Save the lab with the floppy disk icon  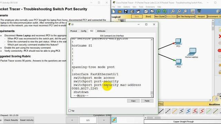coord(126,11)
